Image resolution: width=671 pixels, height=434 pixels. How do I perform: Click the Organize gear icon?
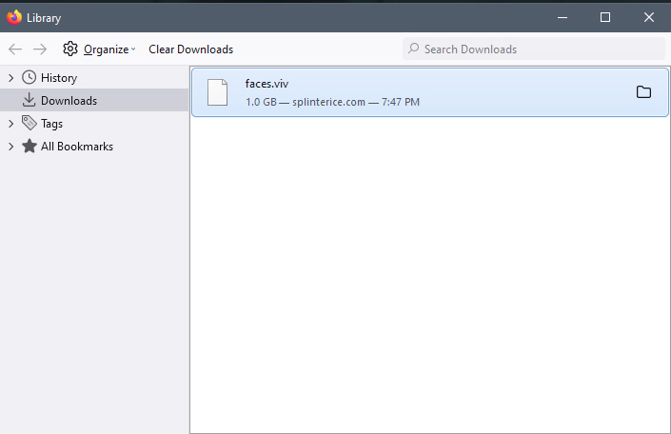[x=70, y=49]
